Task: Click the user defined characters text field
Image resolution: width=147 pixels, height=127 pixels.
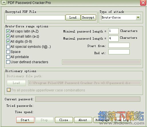Action: (102, 62)
